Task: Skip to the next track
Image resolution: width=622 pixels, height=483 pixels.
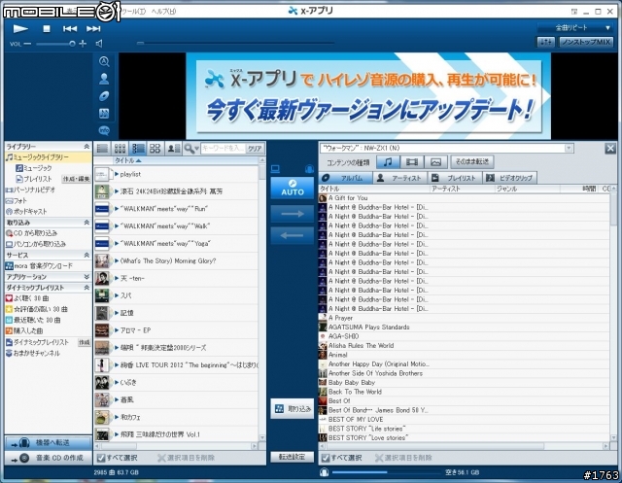Action: pyautogui.click(x=93, y=28)
